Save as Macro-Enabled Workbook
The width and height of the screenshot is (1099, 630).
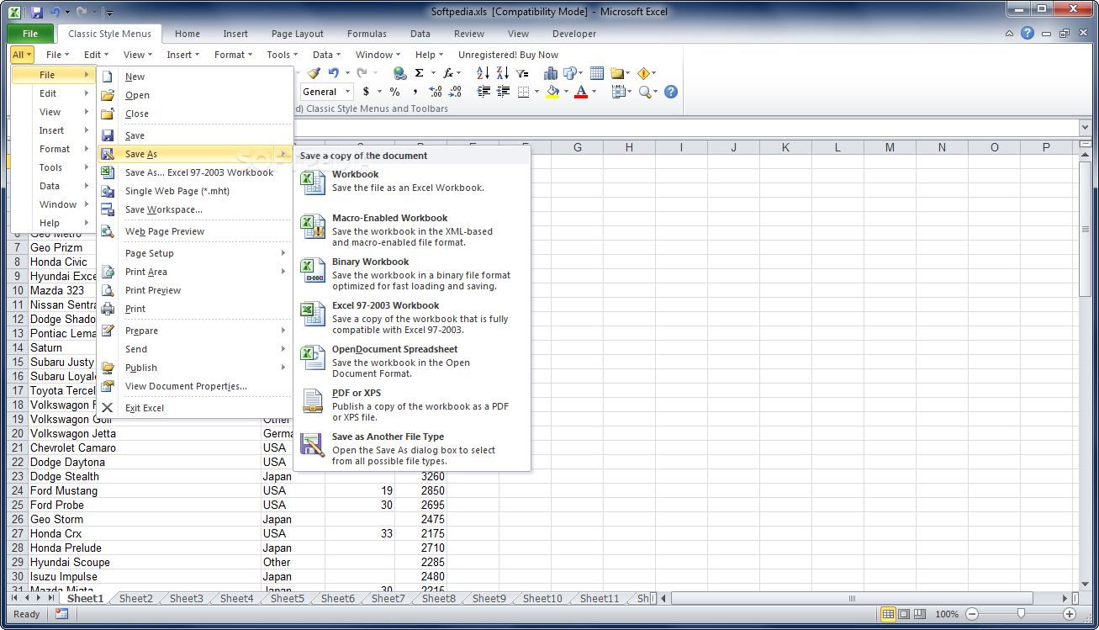412,230
